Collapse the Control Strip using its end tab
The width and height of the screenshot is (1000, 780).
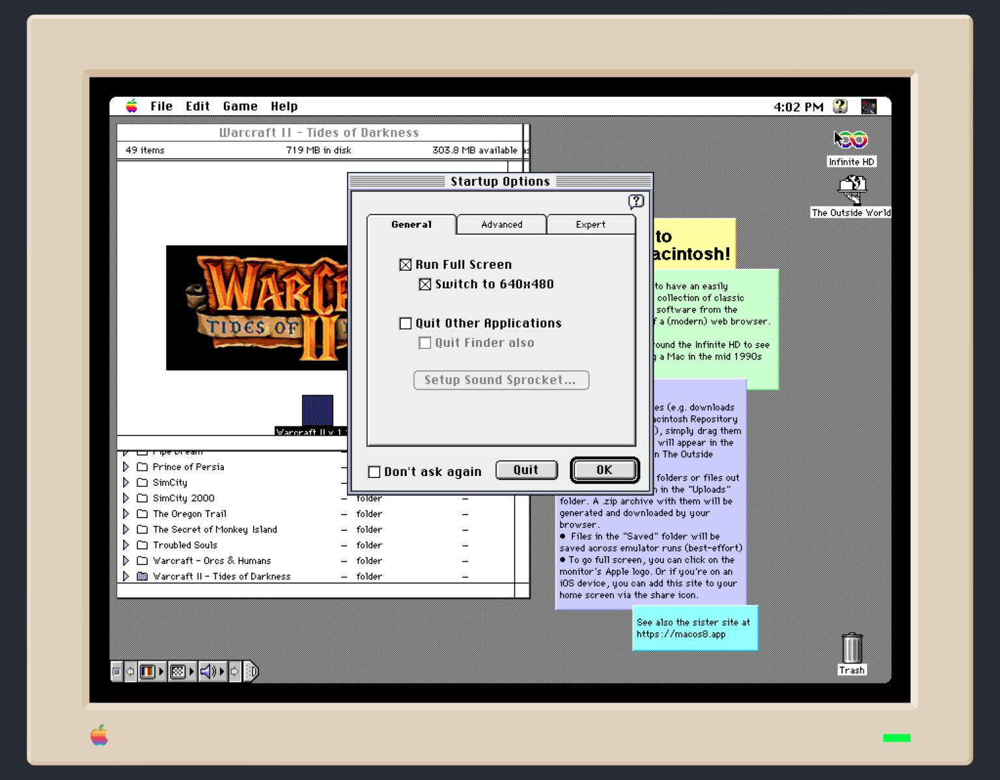click(x=251, y=671)
